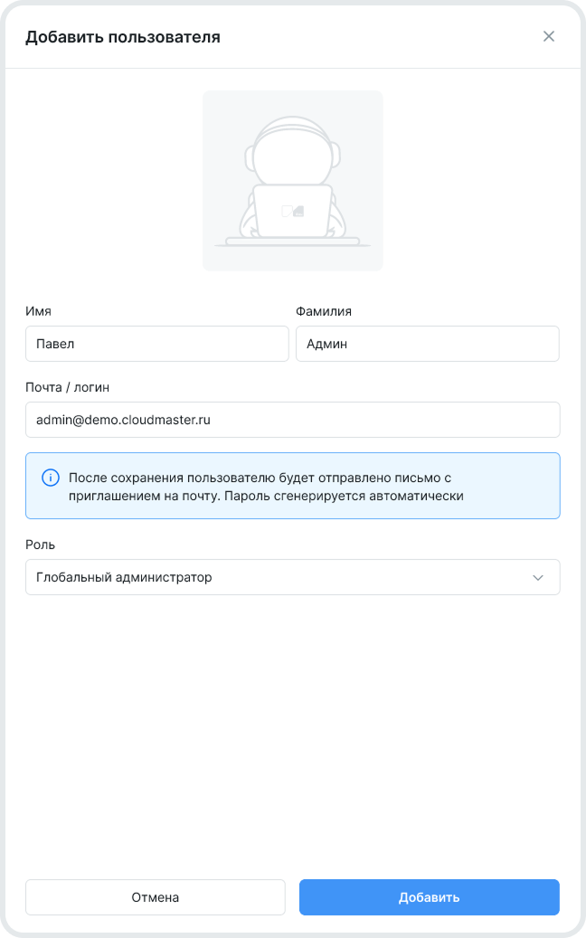The width and height of the screenshot is (586, 938).
Task: Click the invitation notice text in blue banner
Action: [x=267, y=487]
